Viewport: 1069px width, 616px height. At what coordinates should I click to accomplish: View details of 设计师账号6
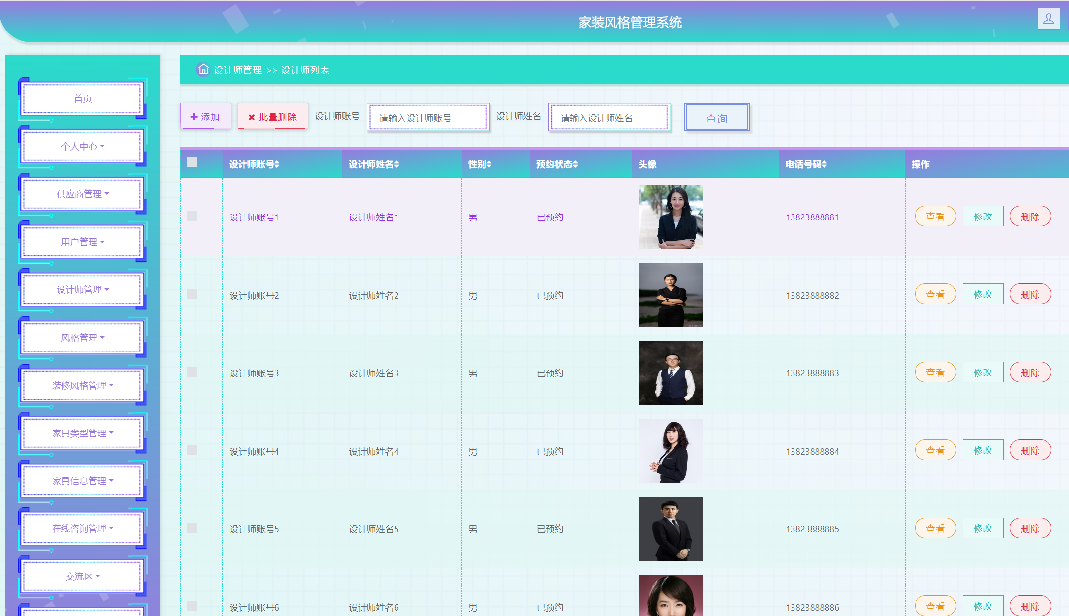click(x=935, y=606)
